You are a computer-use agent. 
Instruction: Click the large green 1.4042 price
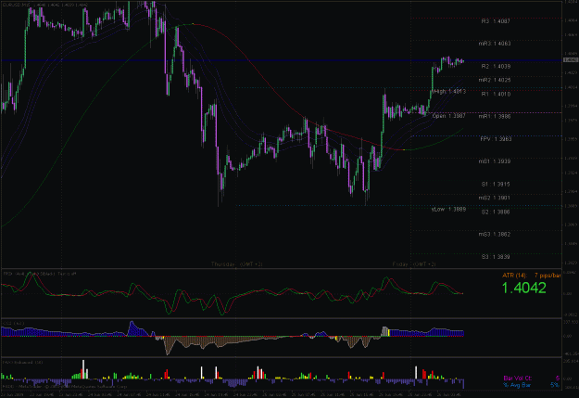pos(523,289)
